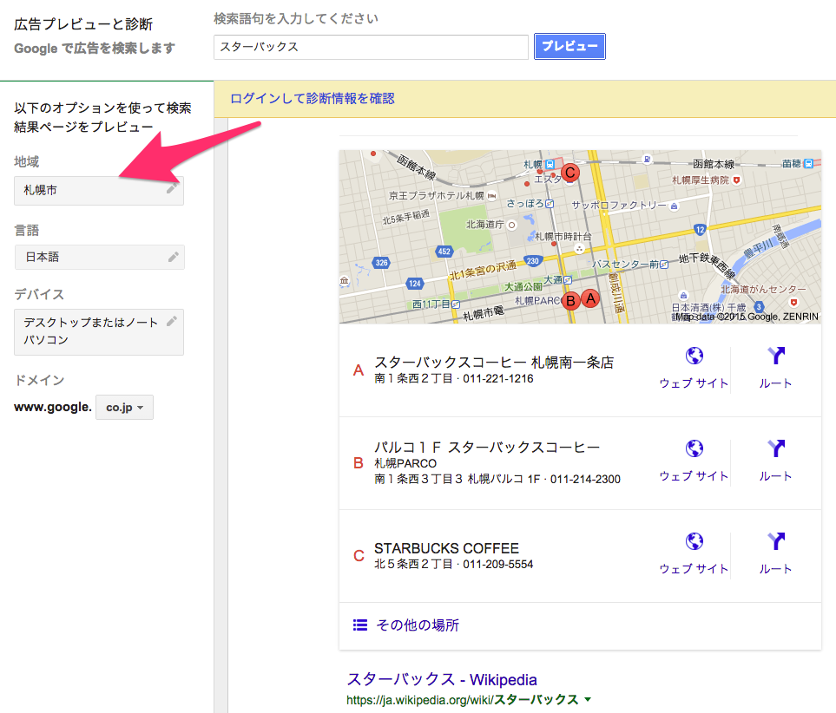Click route 230 shield on the map
Viewport: 836px width, 713px height.
533,261
